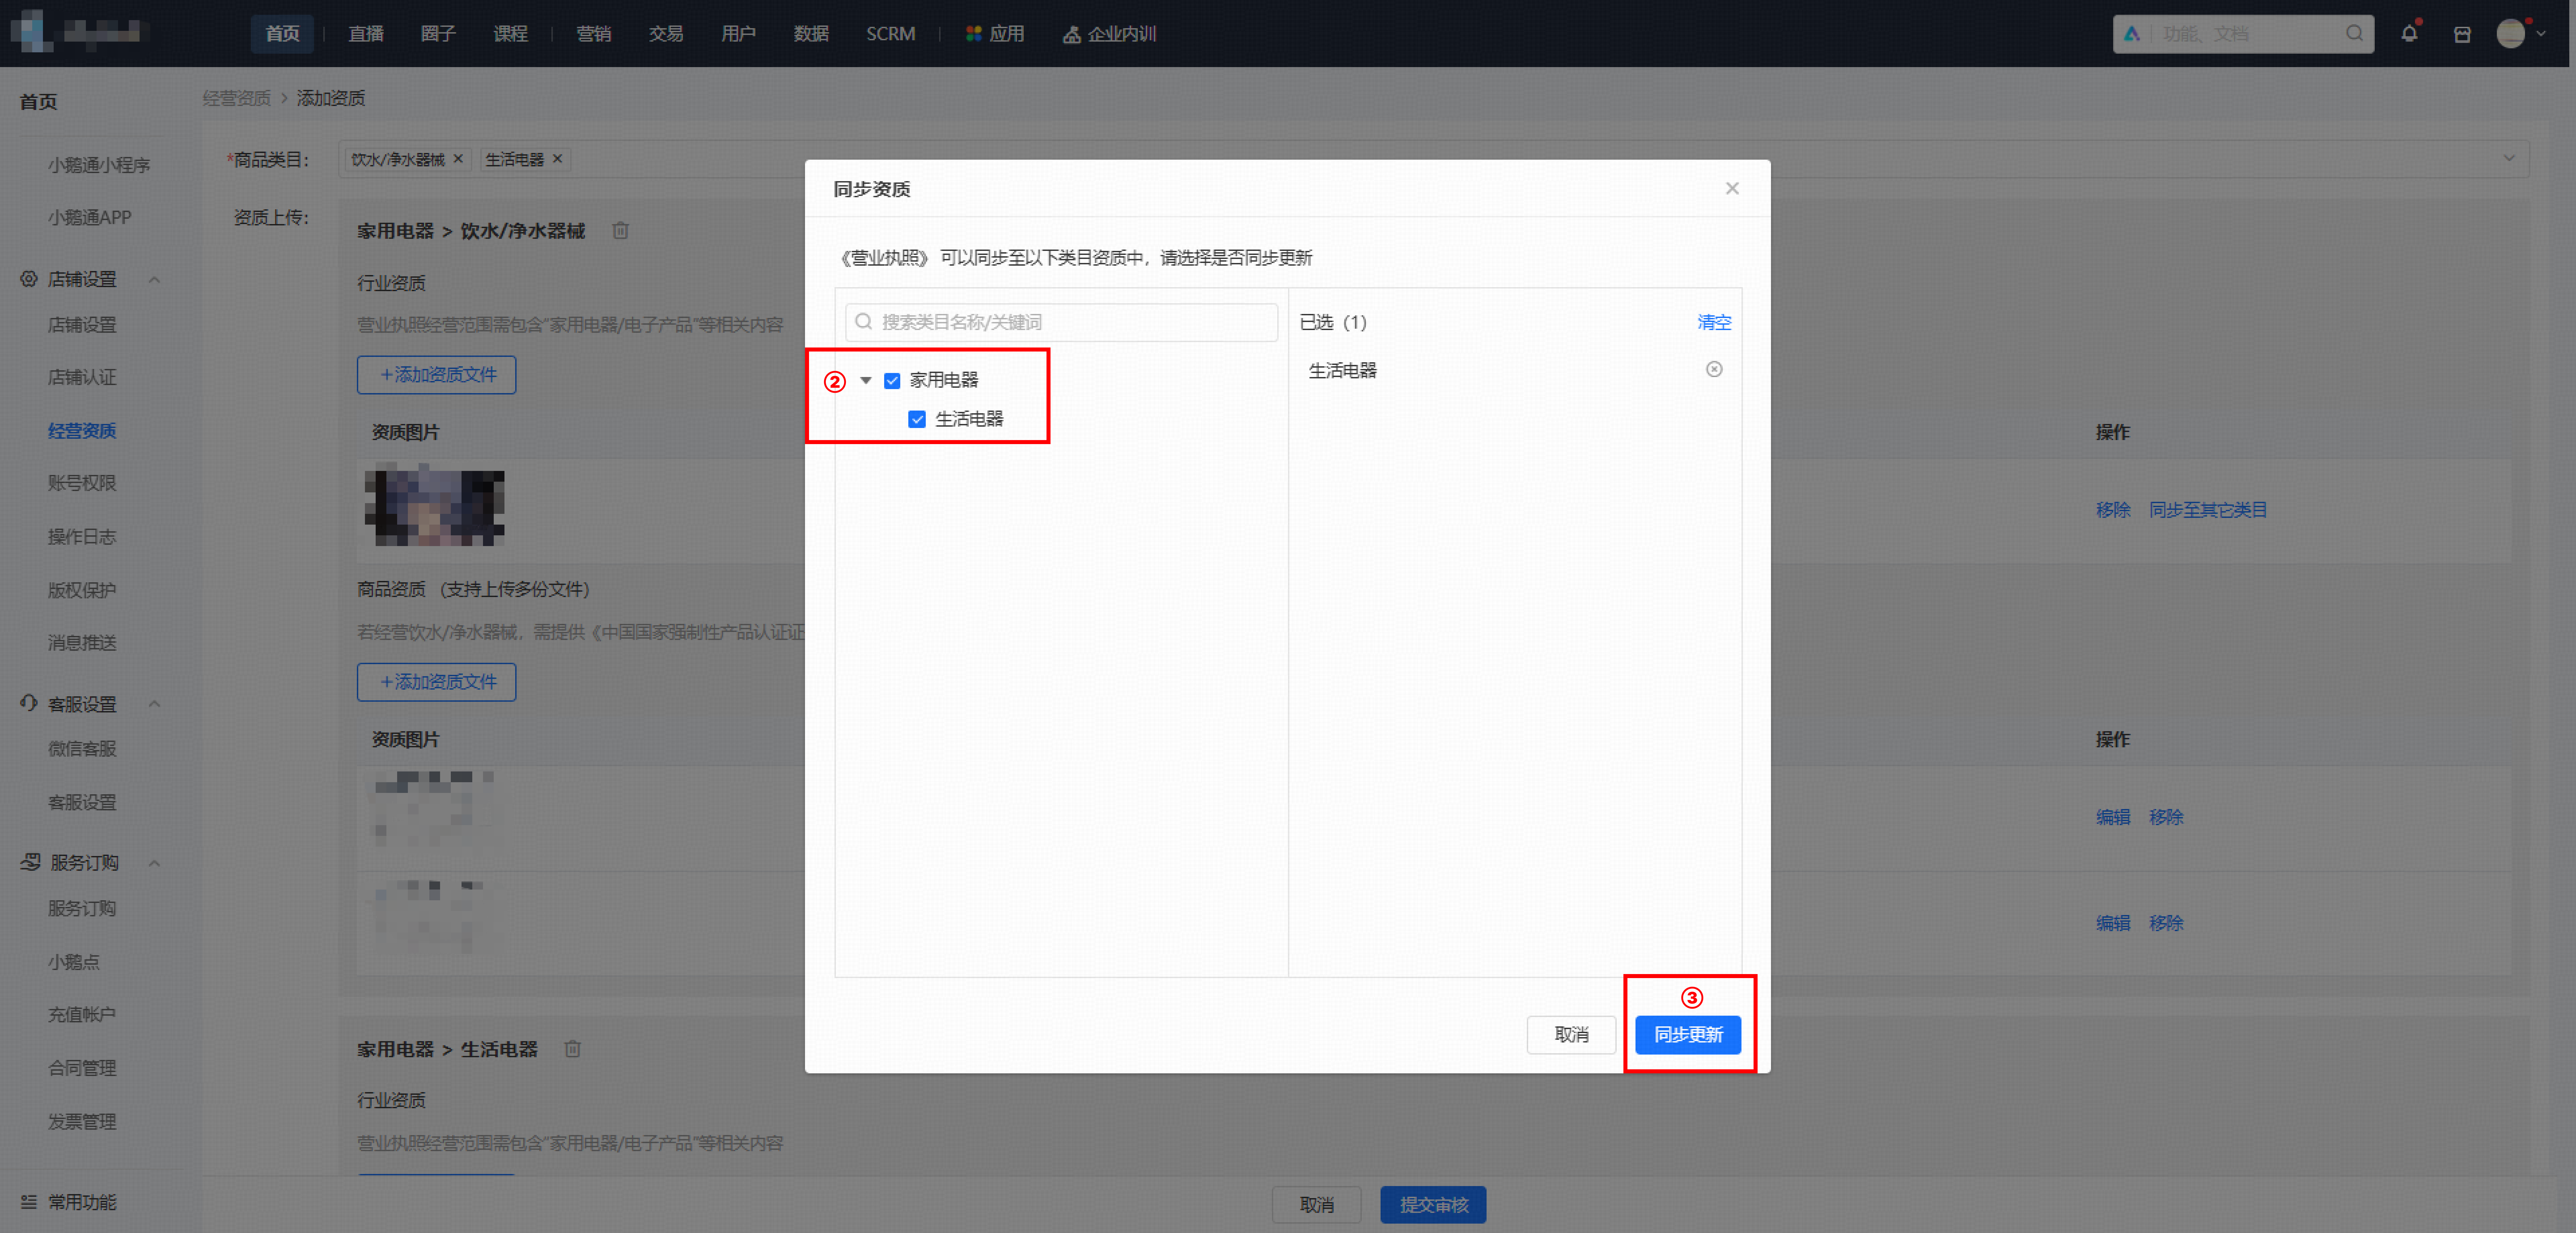This screenshot has width=2576, height=1233.
Task: Open 店铺认证 in sidebar
Action: [x=82, y=377]
